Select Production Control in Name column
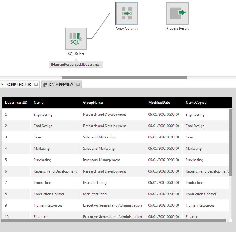 [x=55, y=194]
